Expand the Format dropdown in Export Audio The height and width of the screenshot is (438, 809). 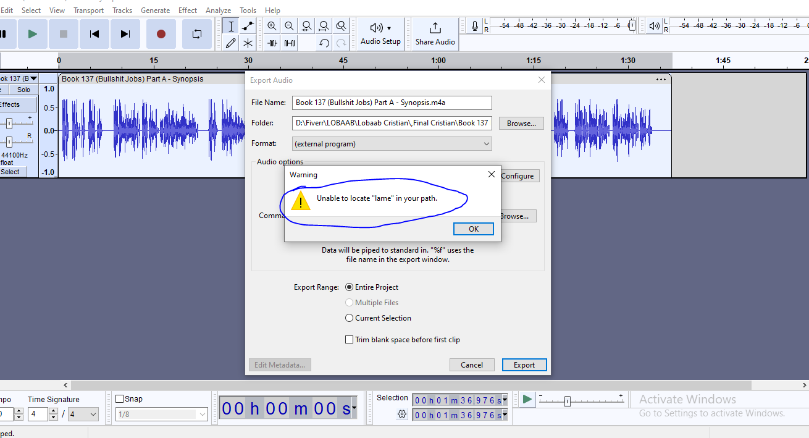(392, 144)
